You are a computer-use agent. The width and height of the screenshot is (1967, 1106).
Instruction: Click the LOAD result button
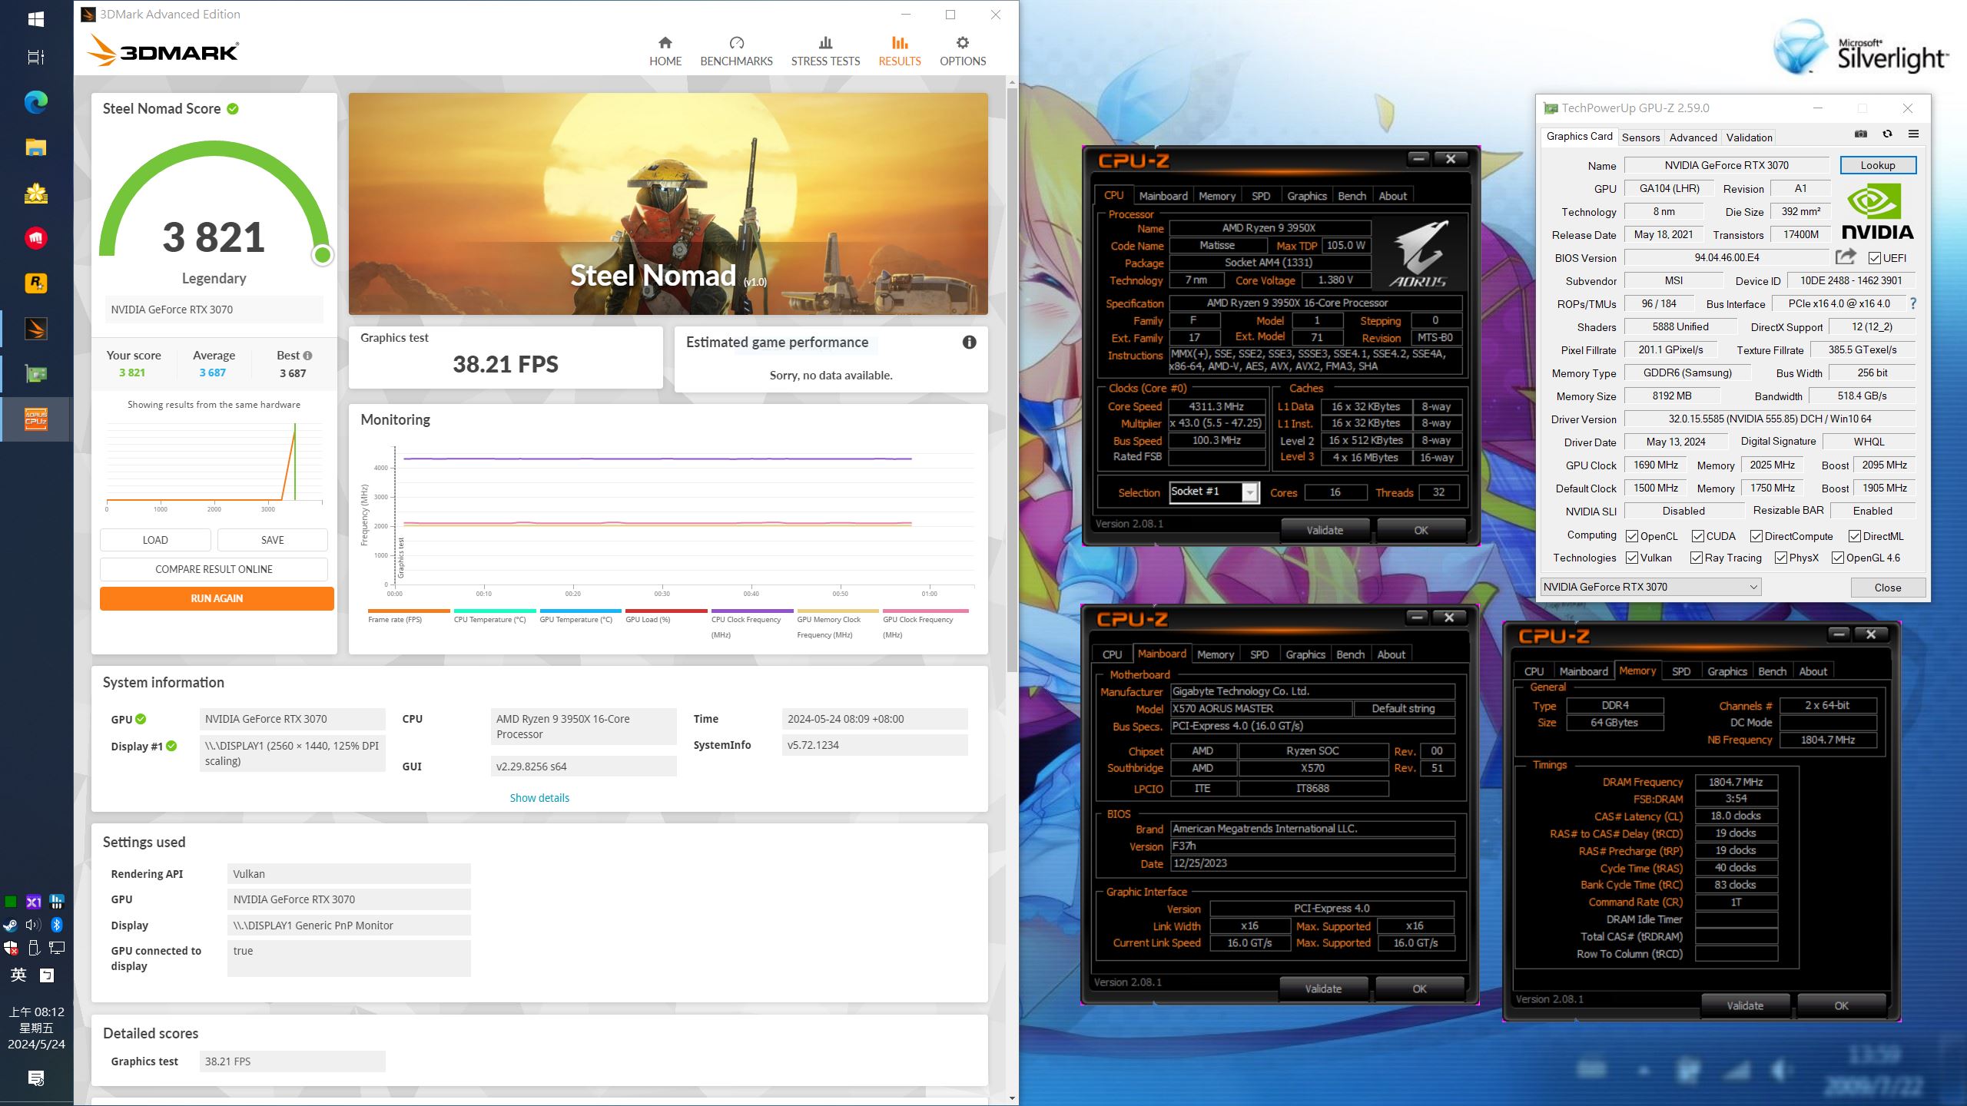155,540
